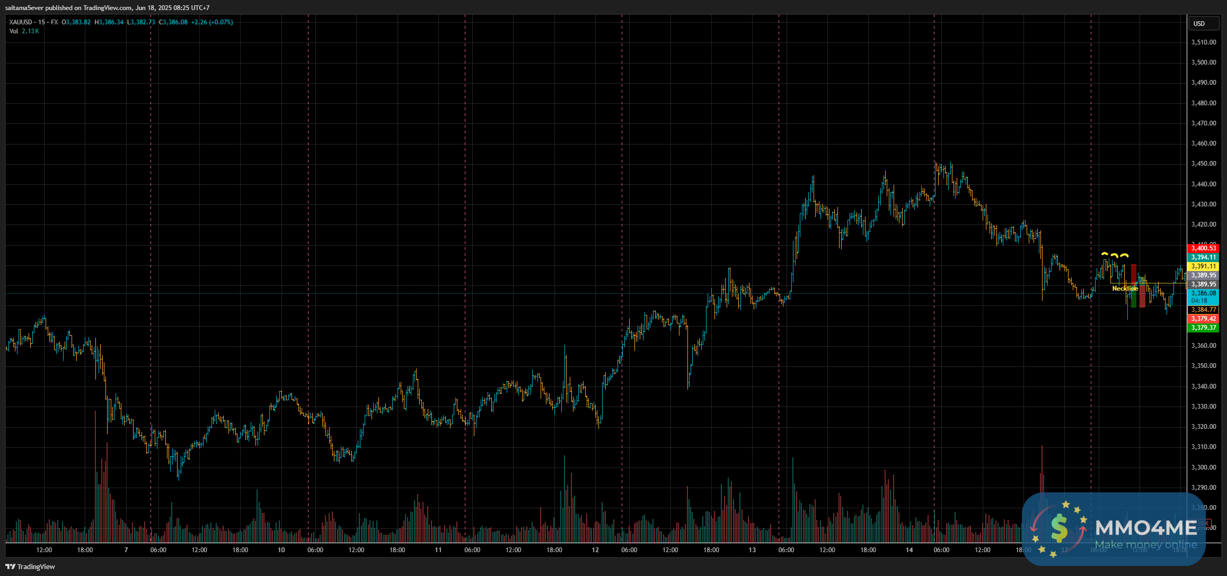The height and width of the screenshot is (576, 1227).
Task: Click the 3,500.00 level on the price scale
Action: point(1203,62)
